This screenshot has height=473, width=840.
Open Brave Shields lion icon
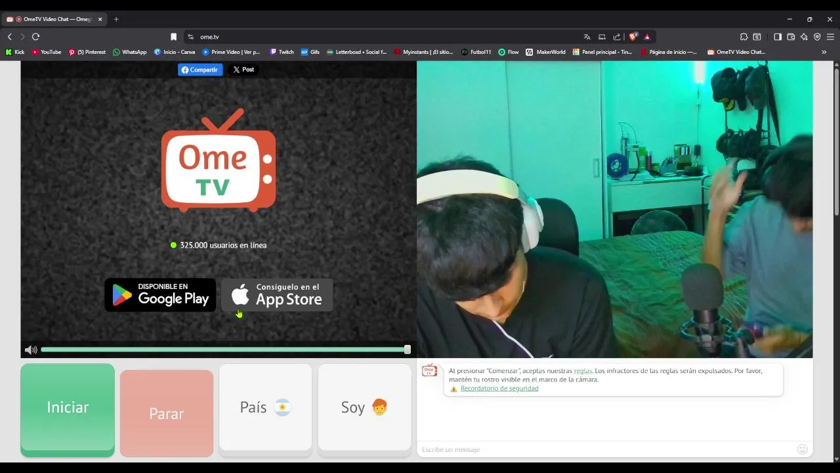tap(633, 37)
